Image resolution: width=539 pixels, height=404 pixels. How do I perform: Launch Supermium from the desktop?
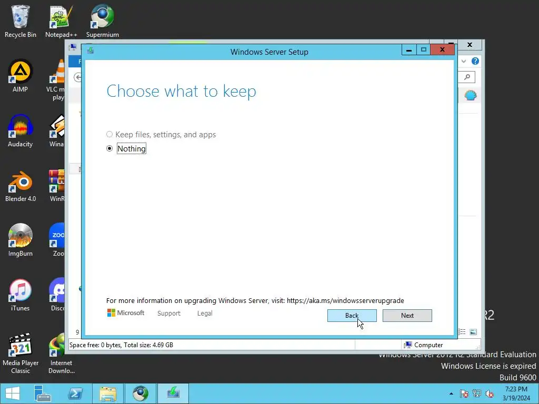(x=103, y=21)
